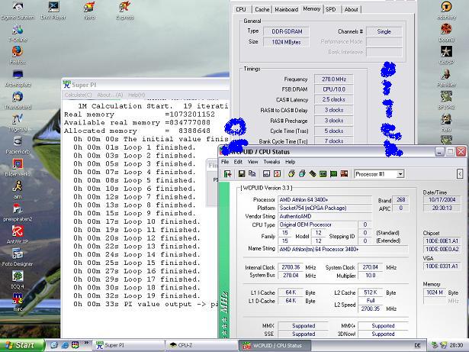Switch to the SPD tab in CPU-Z
The image size is (469, 352).
pyautogui.click(x=331, y=9)
